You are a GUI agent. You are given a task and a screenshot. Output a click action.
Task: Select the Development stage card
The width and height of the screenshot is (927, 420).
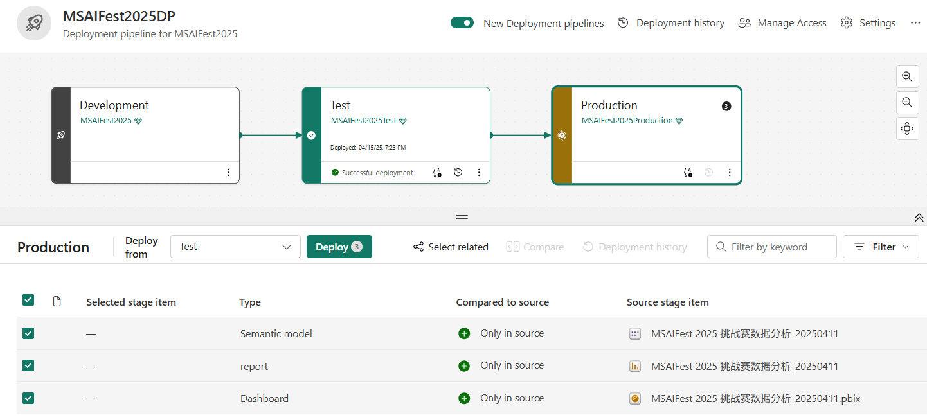(x=145, y=136)
